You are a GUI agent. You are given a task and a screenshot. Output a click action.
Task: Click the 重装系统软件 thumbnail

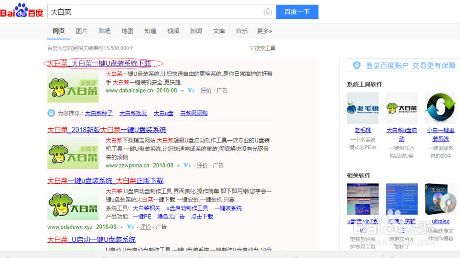click(x=402, y=200)
